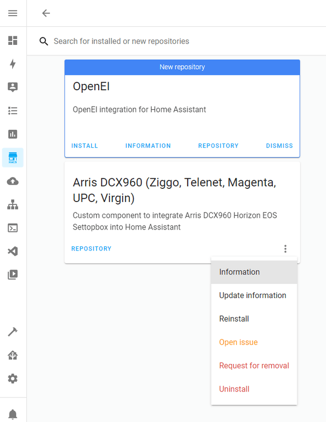Choose Reinstall from the menu
This screenshot has width=326, height=422.
point(254,319)
